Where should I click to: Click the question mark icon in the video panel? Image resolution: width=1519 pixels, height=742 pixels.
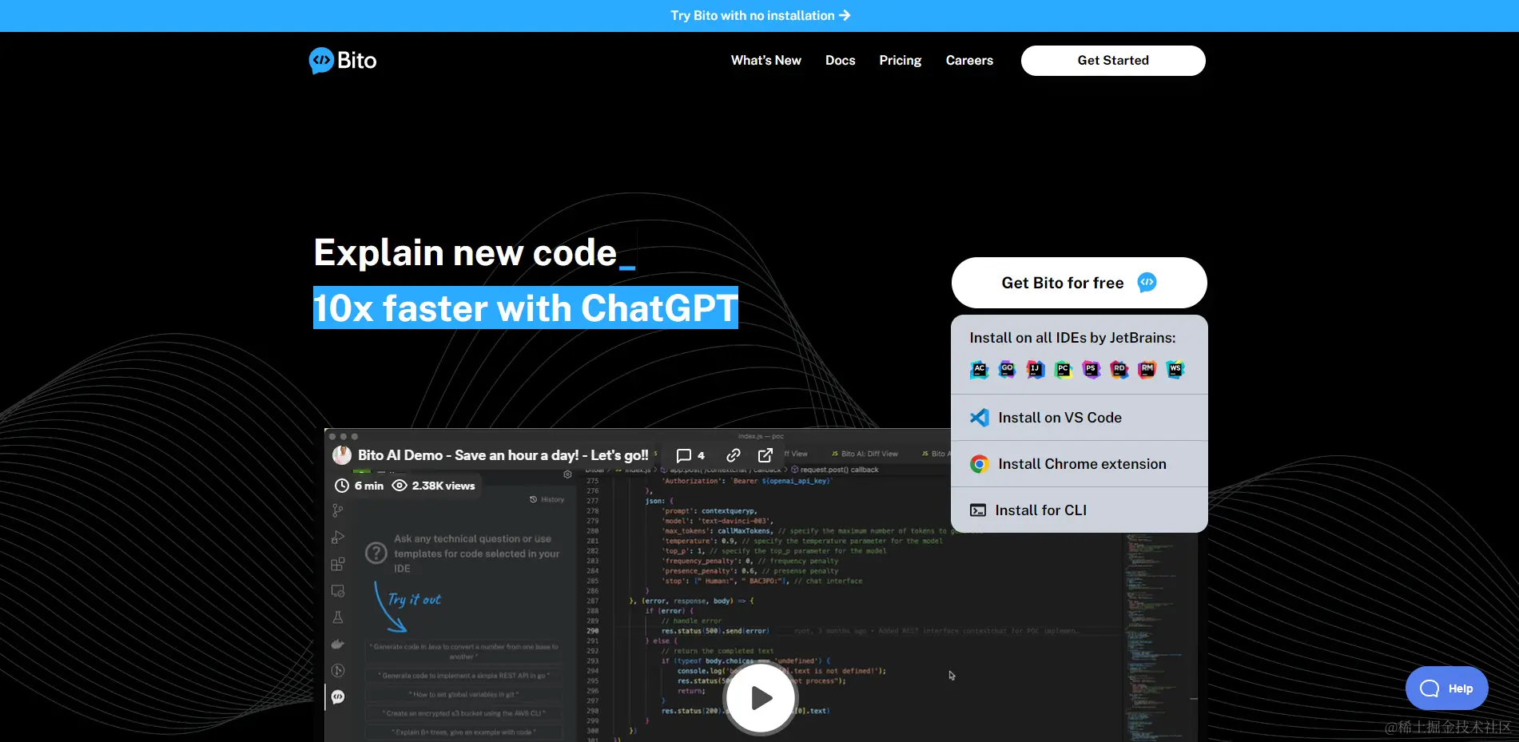pyautogui.click(x=376, y=553)
